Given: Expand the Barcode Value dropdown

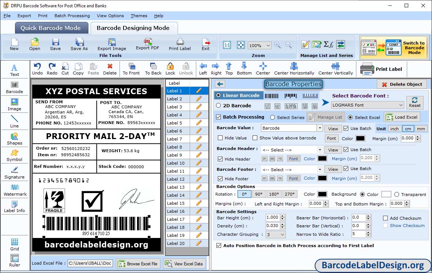Looking at the screenshot, I should 319,128.
